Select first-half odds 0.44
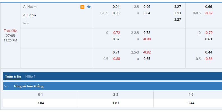This screenshot has height=112, width=222. (209, 52)
